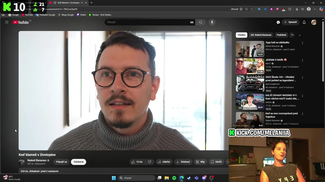The image size is (325, 182).
Task: Select the Od: Naked Bananas chip
Action: click(261, 35)
